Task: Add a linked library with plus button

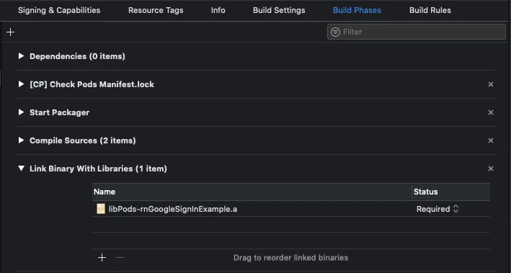Action: (102, 258)
